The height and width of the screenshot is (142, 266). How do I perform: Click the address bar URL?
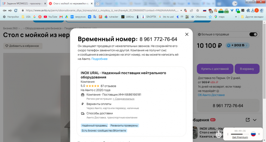[x=102, y=10]
